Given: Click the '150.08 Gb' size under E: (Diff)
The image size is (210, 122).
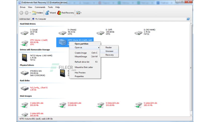Looking at the screenshot, I should point(110,32).
